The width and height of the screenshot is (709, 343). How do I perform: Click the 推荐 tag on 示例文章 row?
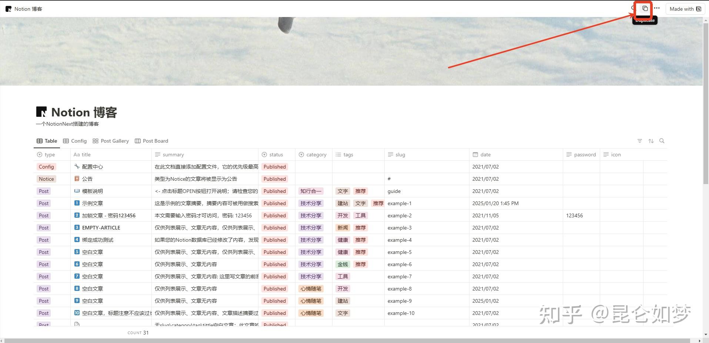(x=378, y=203)
